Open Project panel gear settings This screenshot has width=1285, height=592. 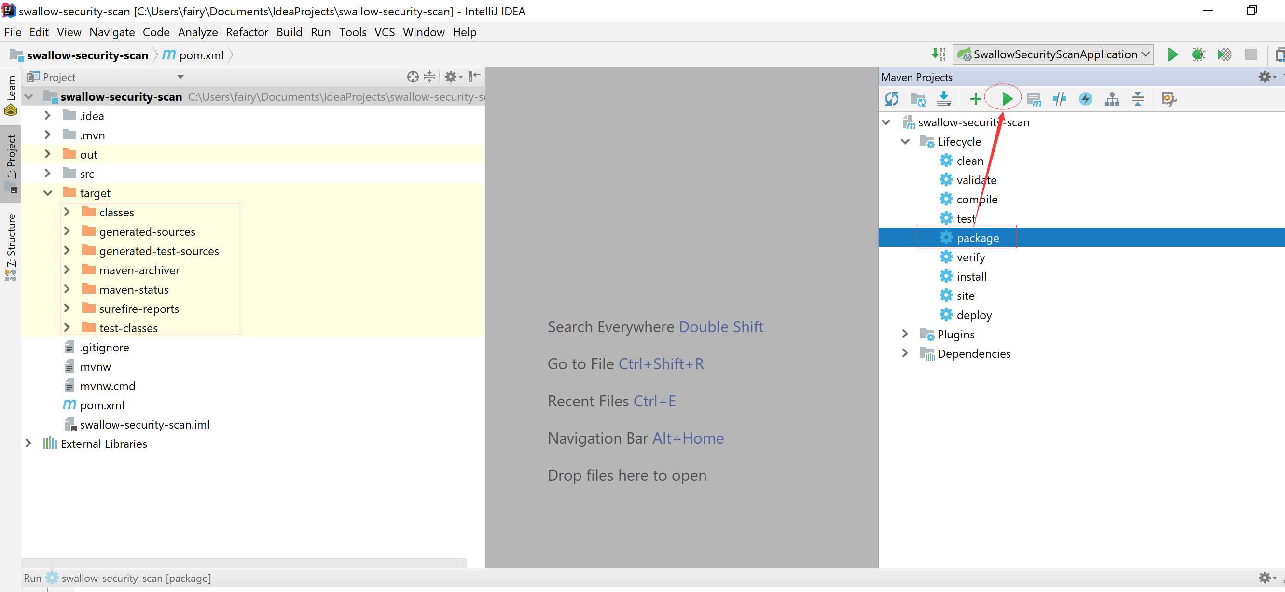pyautogui.click(x=453, y=77)
